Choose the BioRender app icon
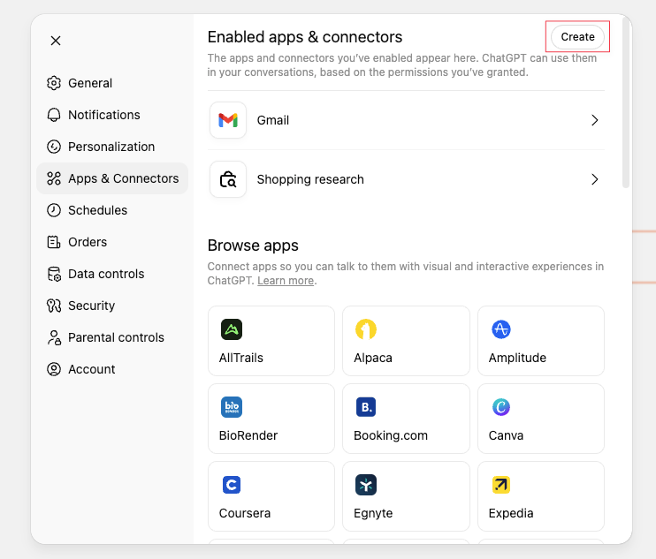Image resolution: width=656 pixels, height=559 pixels. pos(232,407)
